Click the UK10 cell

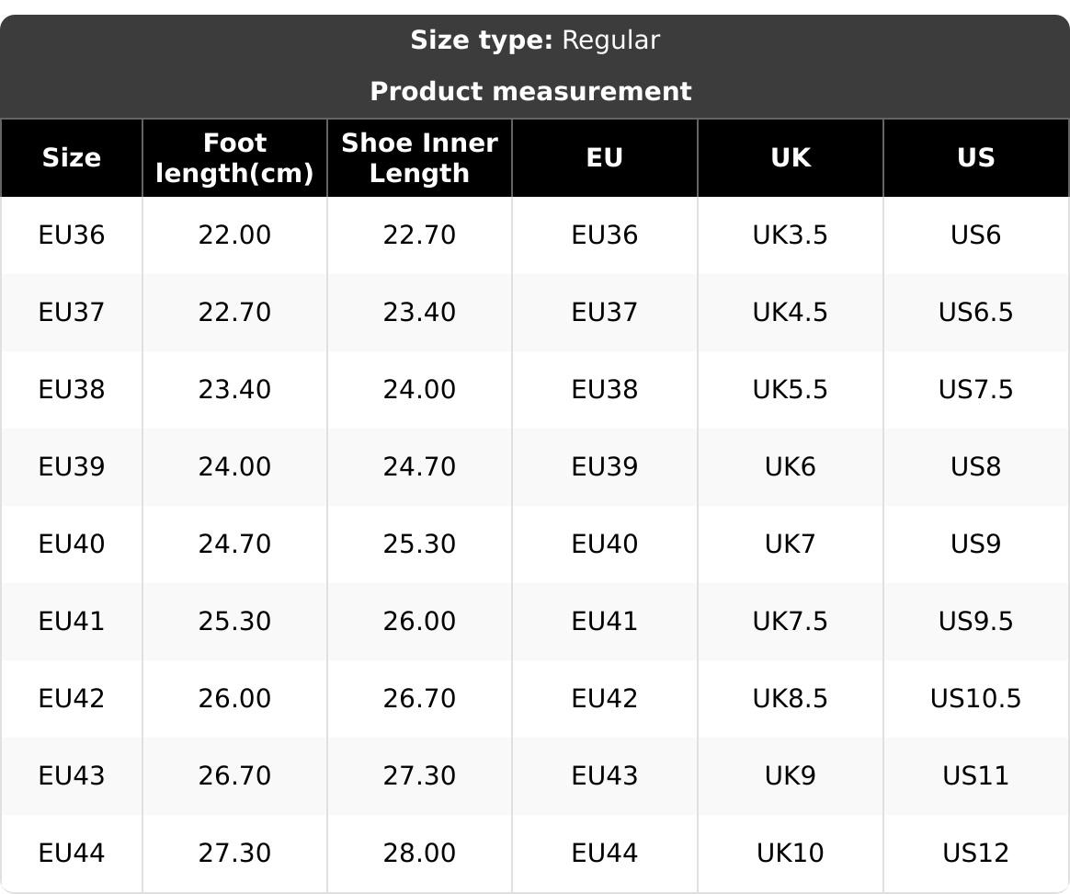coord(791,854)
